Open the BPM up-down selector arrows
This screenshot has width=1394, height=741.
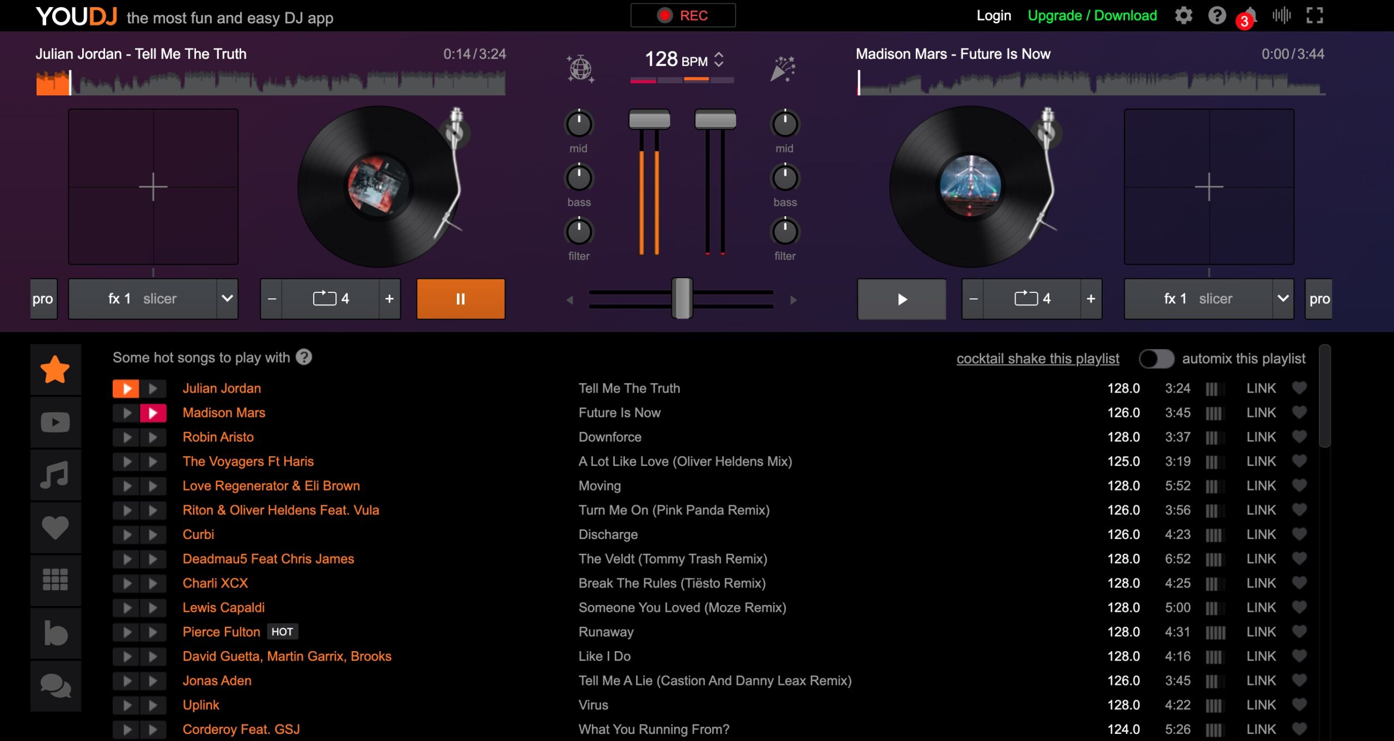(719, 59)
